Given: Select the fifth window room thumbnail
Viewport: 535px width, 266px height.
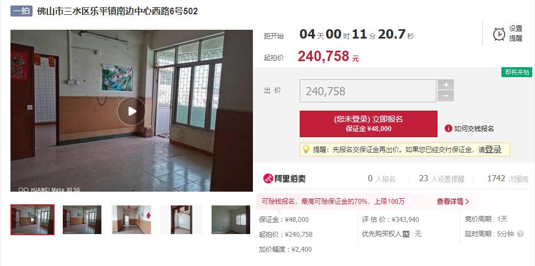Looking at the screenshot, I should click(x=231, y=220).
